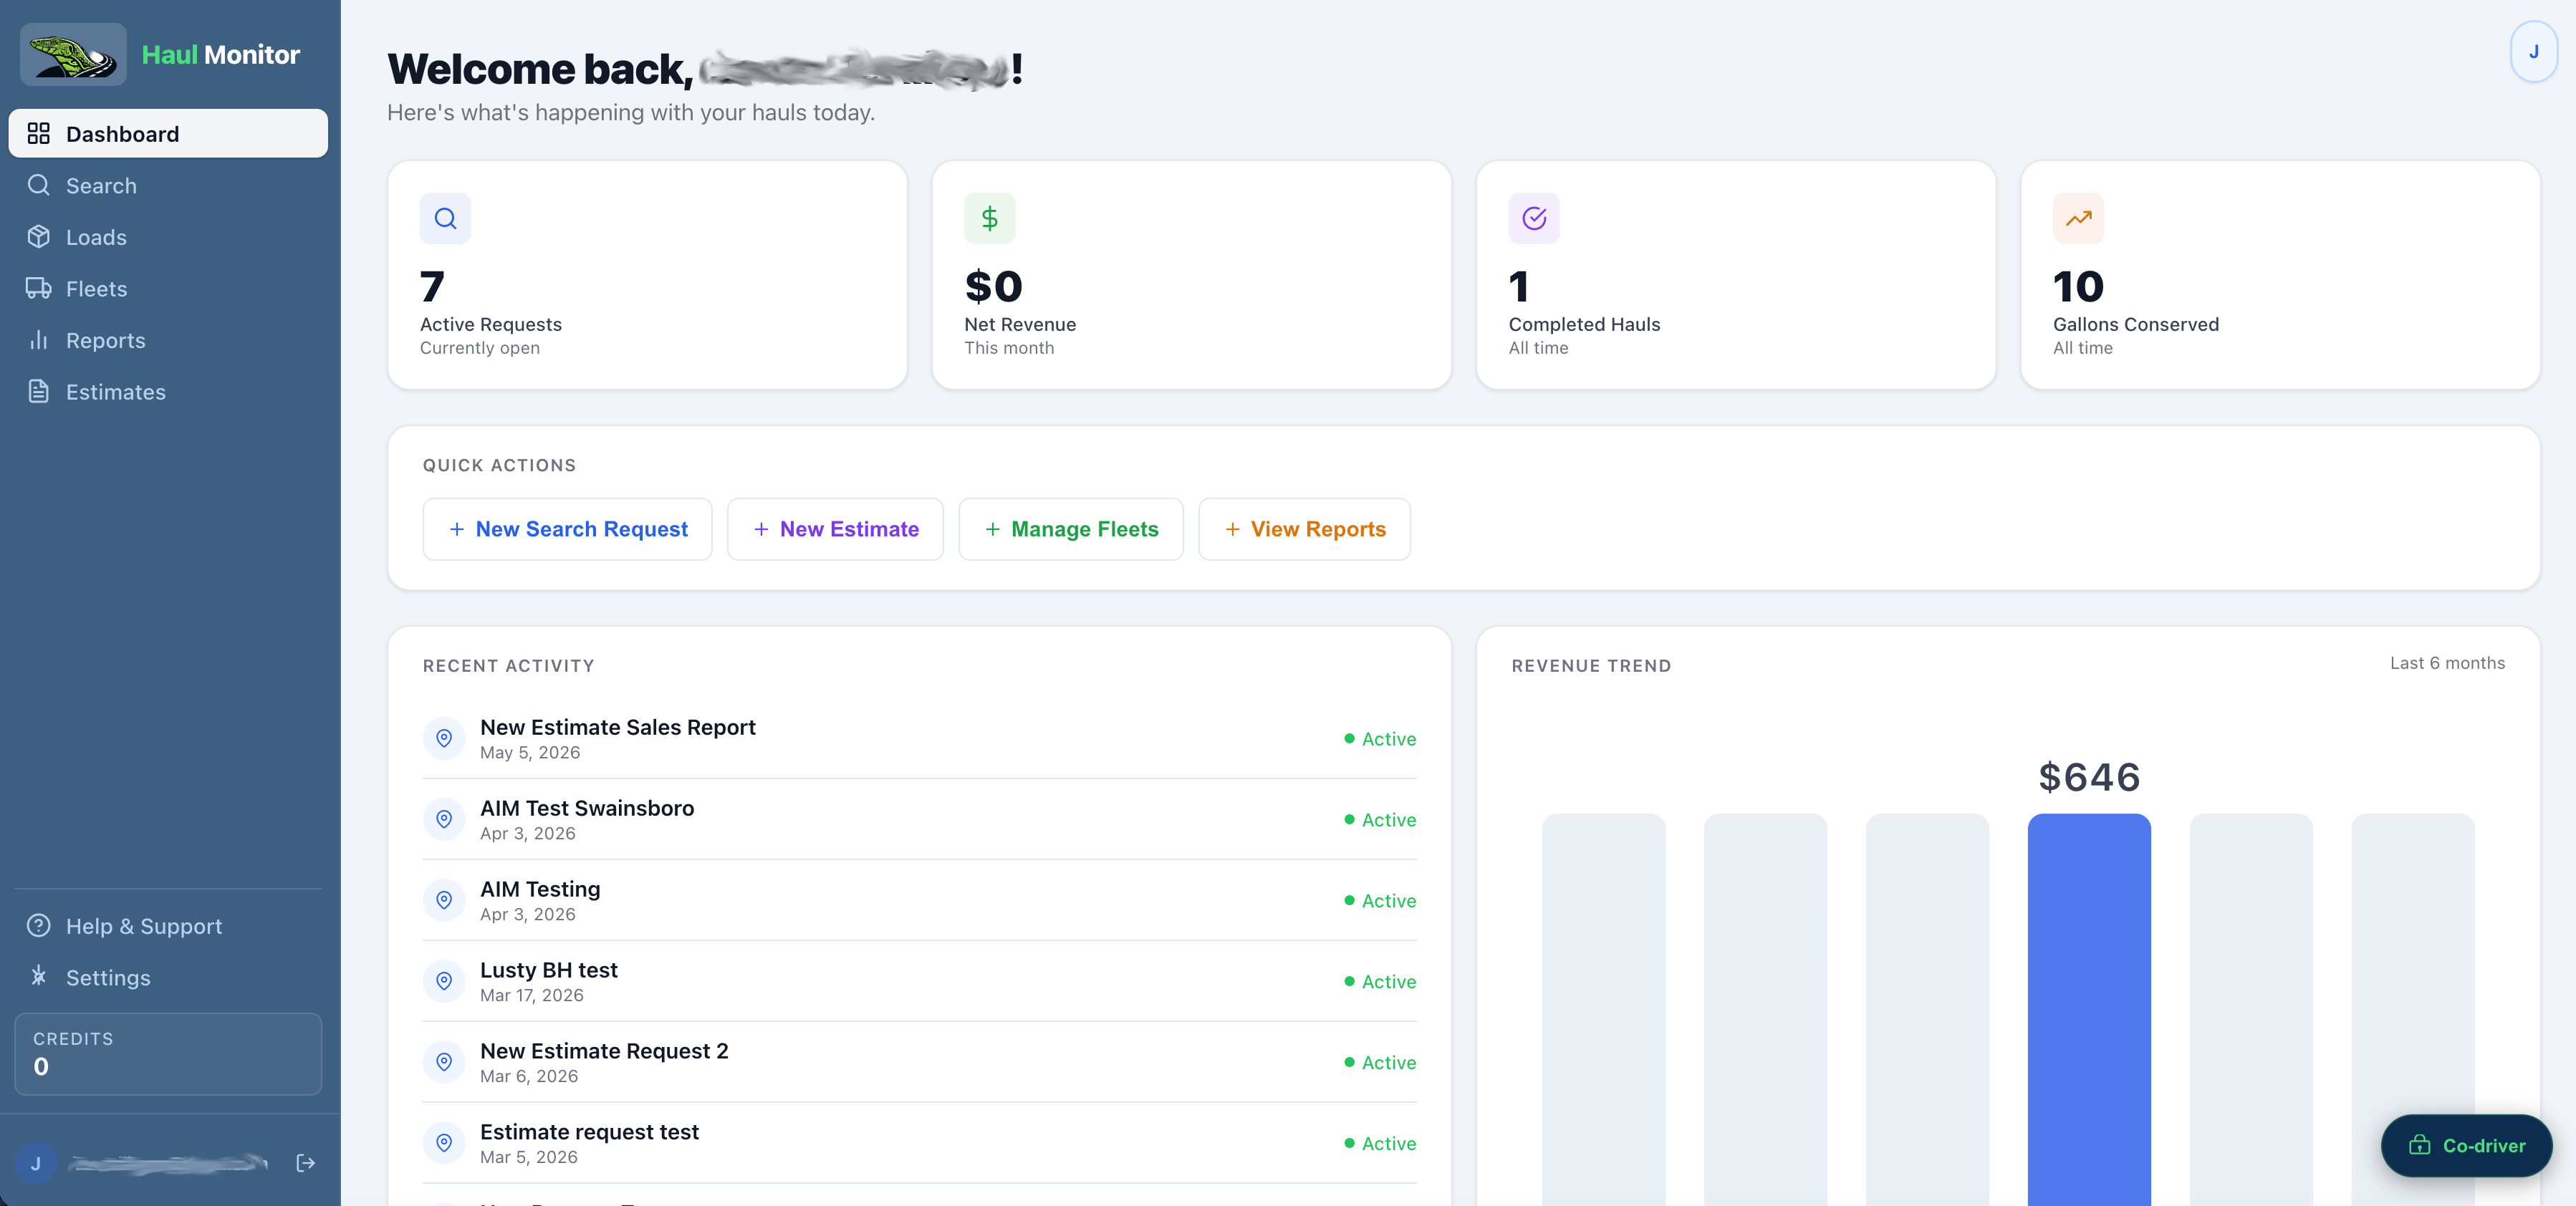Create a New Estimate
The image size is (2576, 1206).
point(835,529)
